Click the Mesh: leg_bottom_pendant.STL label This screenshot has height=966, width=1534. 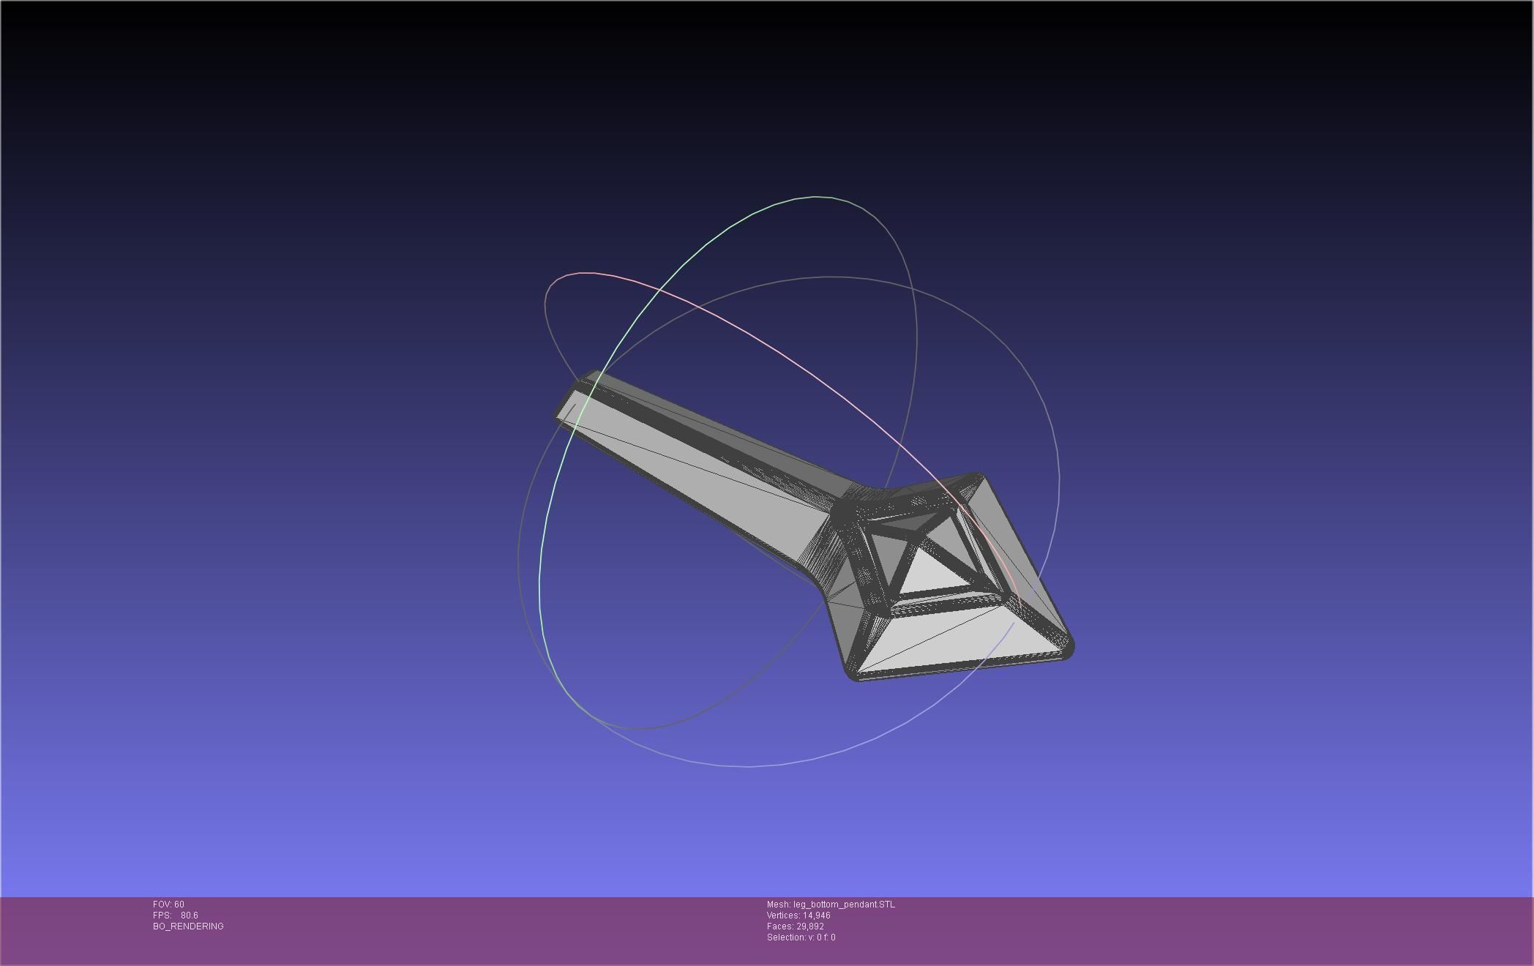click(831, 905)
